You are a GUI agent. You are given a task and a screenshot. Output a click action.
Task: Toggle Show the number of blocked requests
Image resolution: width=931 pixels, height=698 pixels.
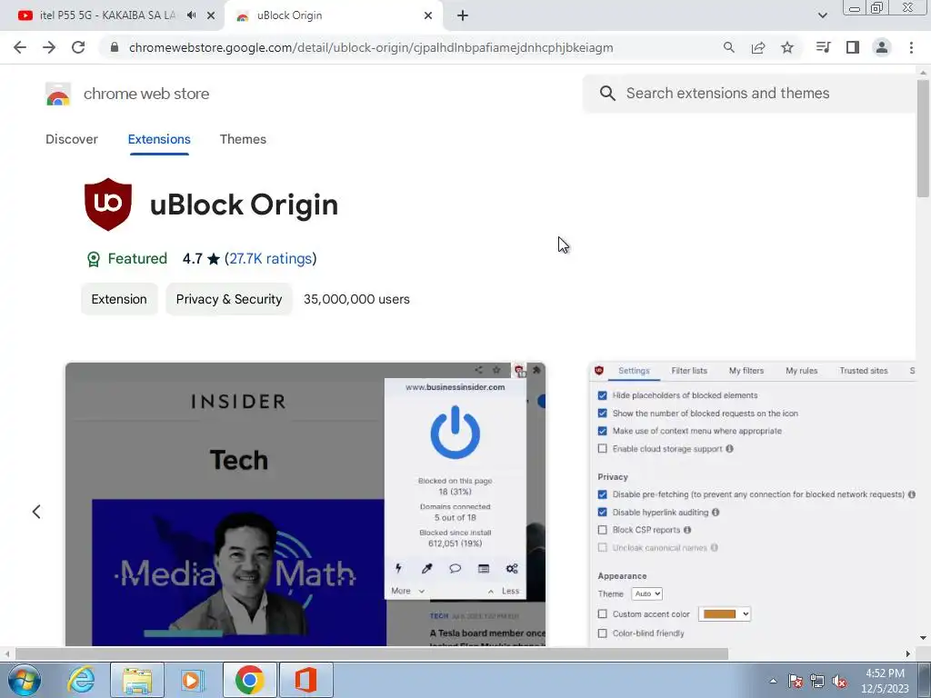(x=603, y=414)
